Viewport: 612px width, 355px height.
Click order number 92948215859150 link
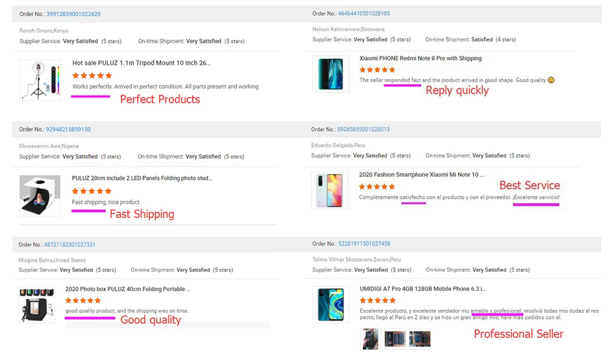coord(68,130)
